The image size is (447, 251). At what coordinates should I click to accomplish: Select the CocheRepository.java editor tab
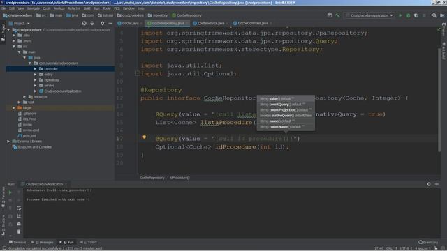coord(168,23)
